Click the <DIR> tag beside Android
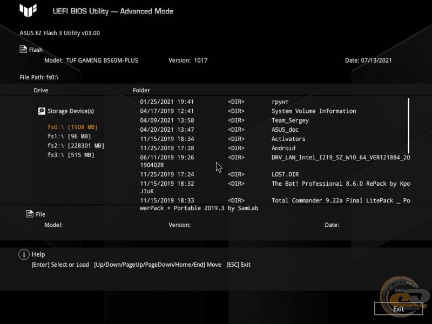432x324 pixels. 236,148
